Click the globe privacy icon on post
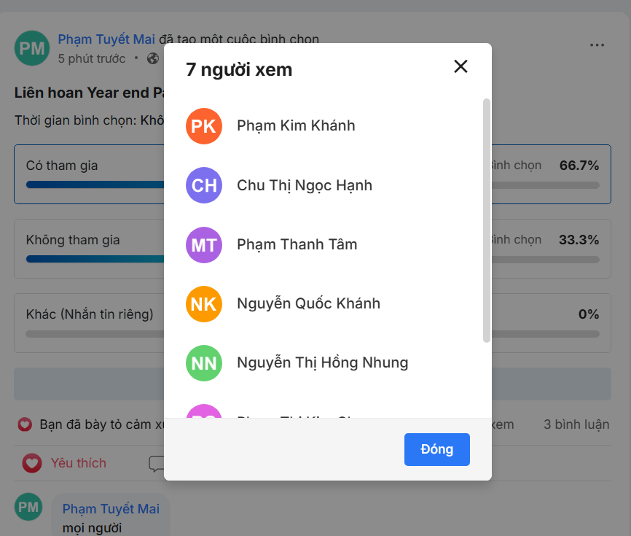Viewport: 631px width, 536px height. (x=152, y=58)
